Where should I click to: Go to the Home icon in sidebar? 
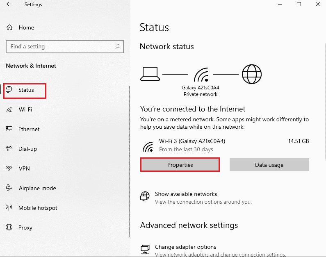coord(9,27)
